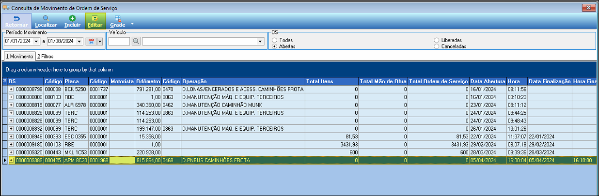The width and height of the screenshot is (599, 196).
Task: Close the Consulta de Movimento window
Action: (x=589, y=7)
